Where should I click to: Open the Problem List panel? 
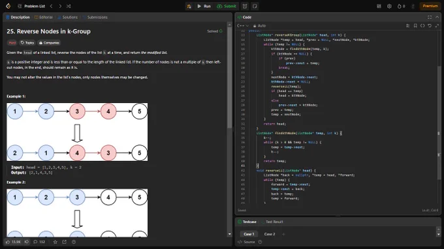point(31,7)
